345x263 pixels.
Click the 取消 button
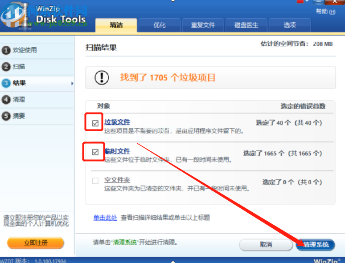point(266,245)
